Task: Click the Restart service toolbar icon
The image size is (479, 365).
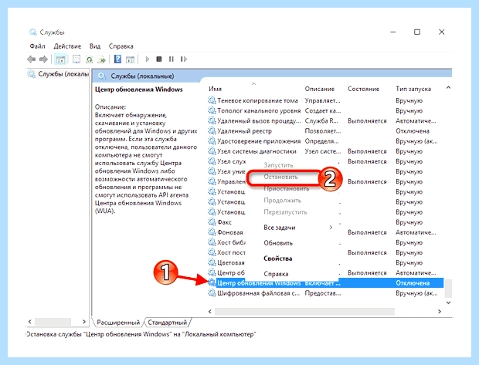Action: pos(184,59)
